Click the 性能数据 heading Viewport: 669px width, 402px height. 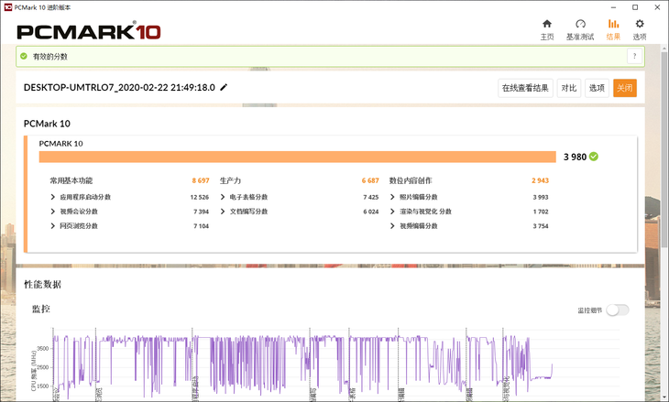(x=43, y=285)
